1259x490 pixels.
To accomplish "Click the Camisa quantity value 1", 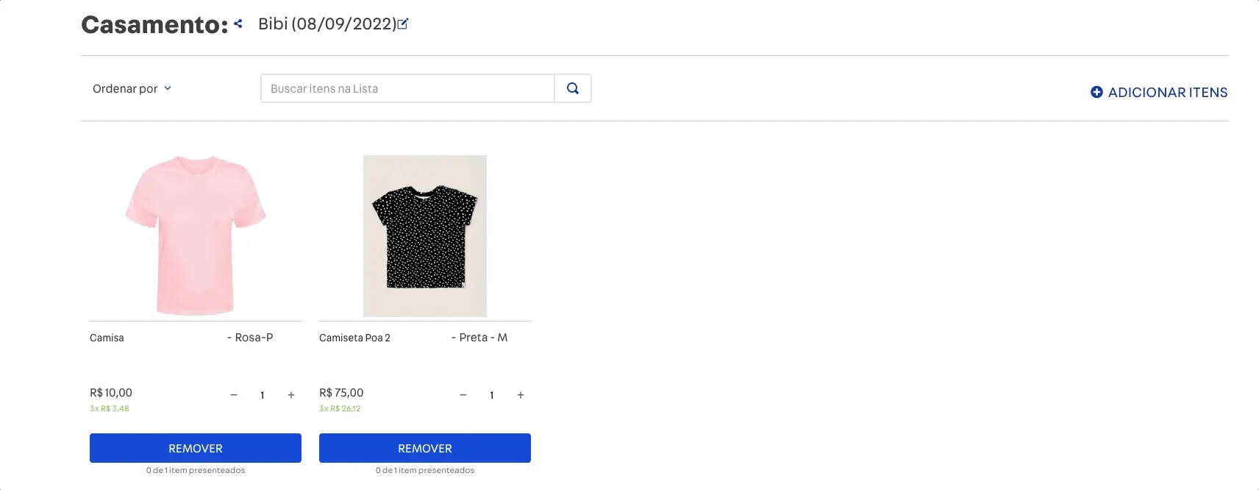I will tap(263, 395).
